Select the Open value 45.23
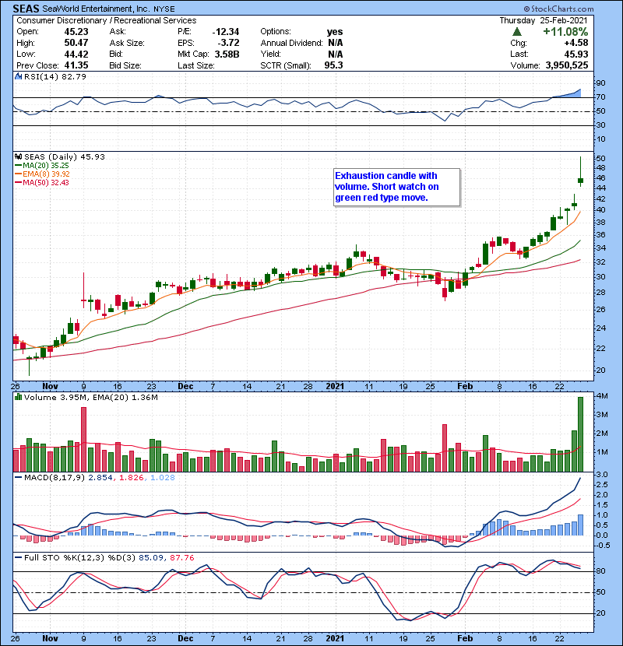The image size is (623, 646). pos(76,32)
